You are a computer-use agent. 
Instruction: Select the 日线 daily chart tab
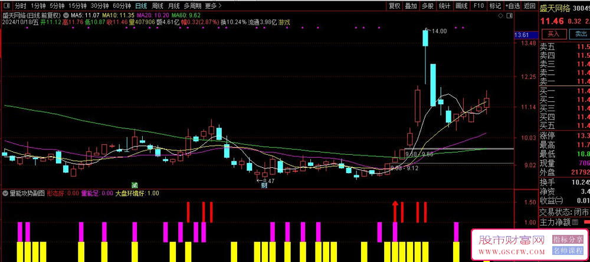tap(141, 6)
